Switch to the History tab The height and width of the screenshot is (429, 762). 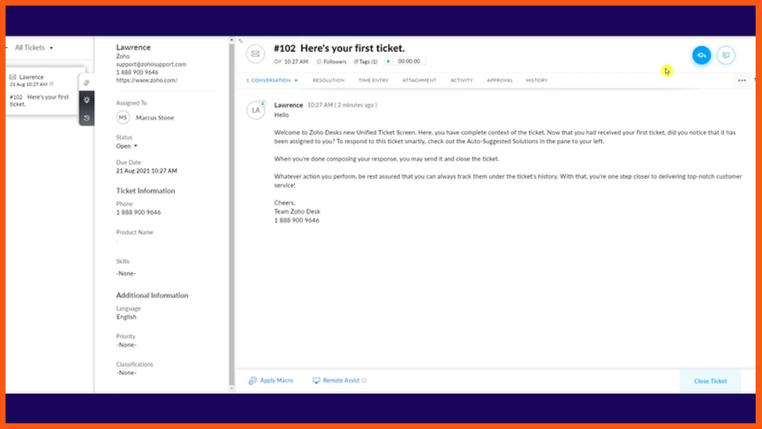click(x=537, y=81)
